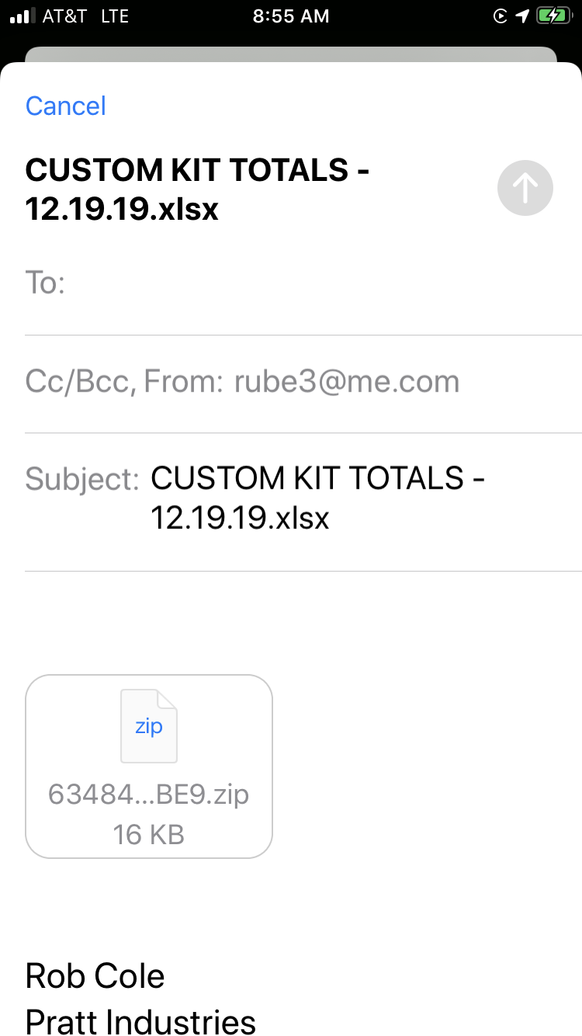This screenshot has width=582, height=1036.
Task: Tap the AT&T carrier label
Action: [64, 16]
